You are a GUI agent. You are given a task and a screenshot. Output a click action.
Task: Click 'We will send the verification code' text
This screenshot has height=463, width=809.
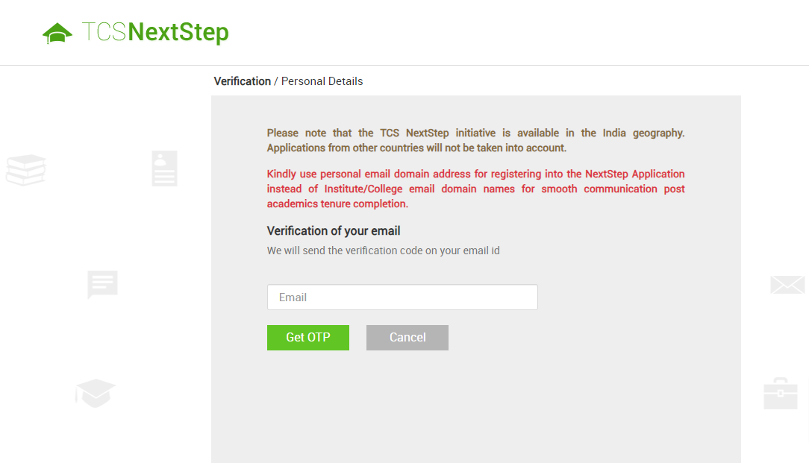click(384, 251)
